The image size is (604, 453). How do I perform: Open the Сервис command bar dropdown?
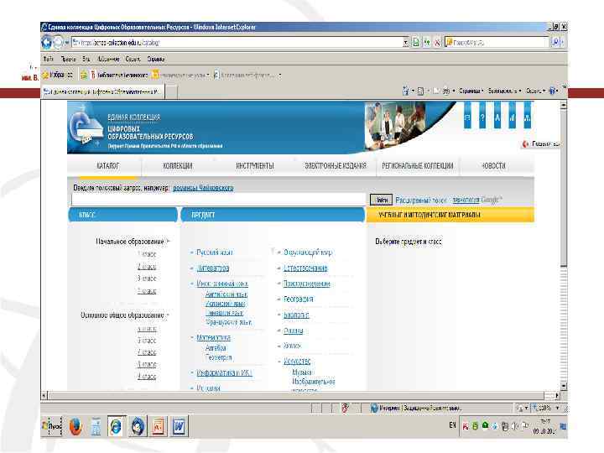(535, 91)
